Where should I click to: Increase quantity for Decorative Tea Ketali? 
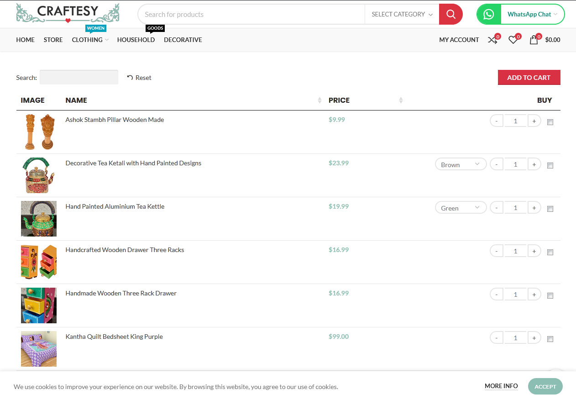(534, 164)
